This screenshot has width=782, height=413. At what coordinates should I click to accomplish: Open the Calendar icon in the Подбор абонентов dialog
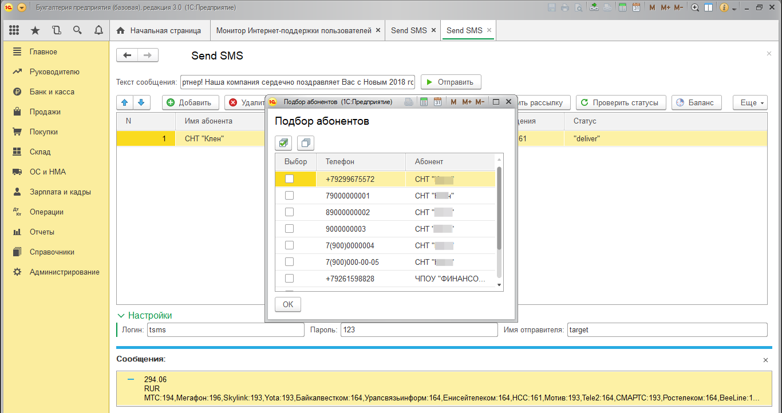coord(437,102)
